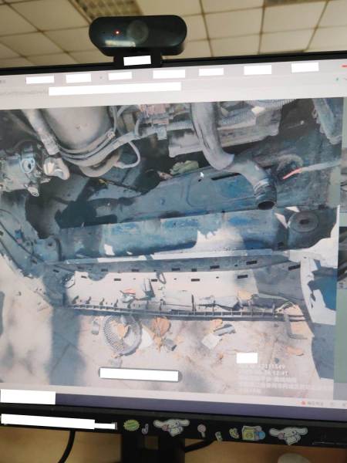Click the timestamp watermark on the photo
Viewport: 347px width, 463px height.
point(264,373)
